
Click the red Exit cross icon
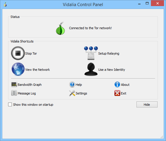coord(117,93)
